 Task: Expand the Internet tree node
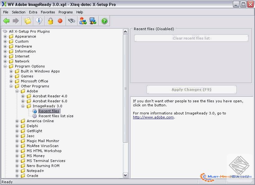tap(5, 56)
